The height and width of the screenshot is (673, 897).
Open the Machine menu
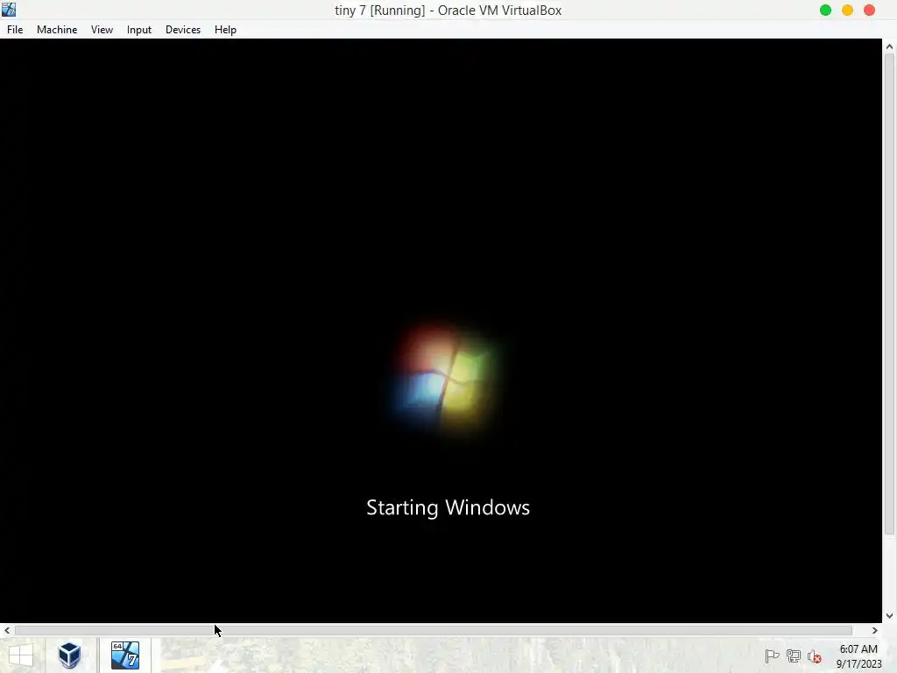point(57,30)
